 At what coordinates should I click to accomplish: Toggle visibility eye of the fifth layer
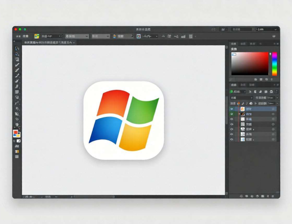point(232,129)
